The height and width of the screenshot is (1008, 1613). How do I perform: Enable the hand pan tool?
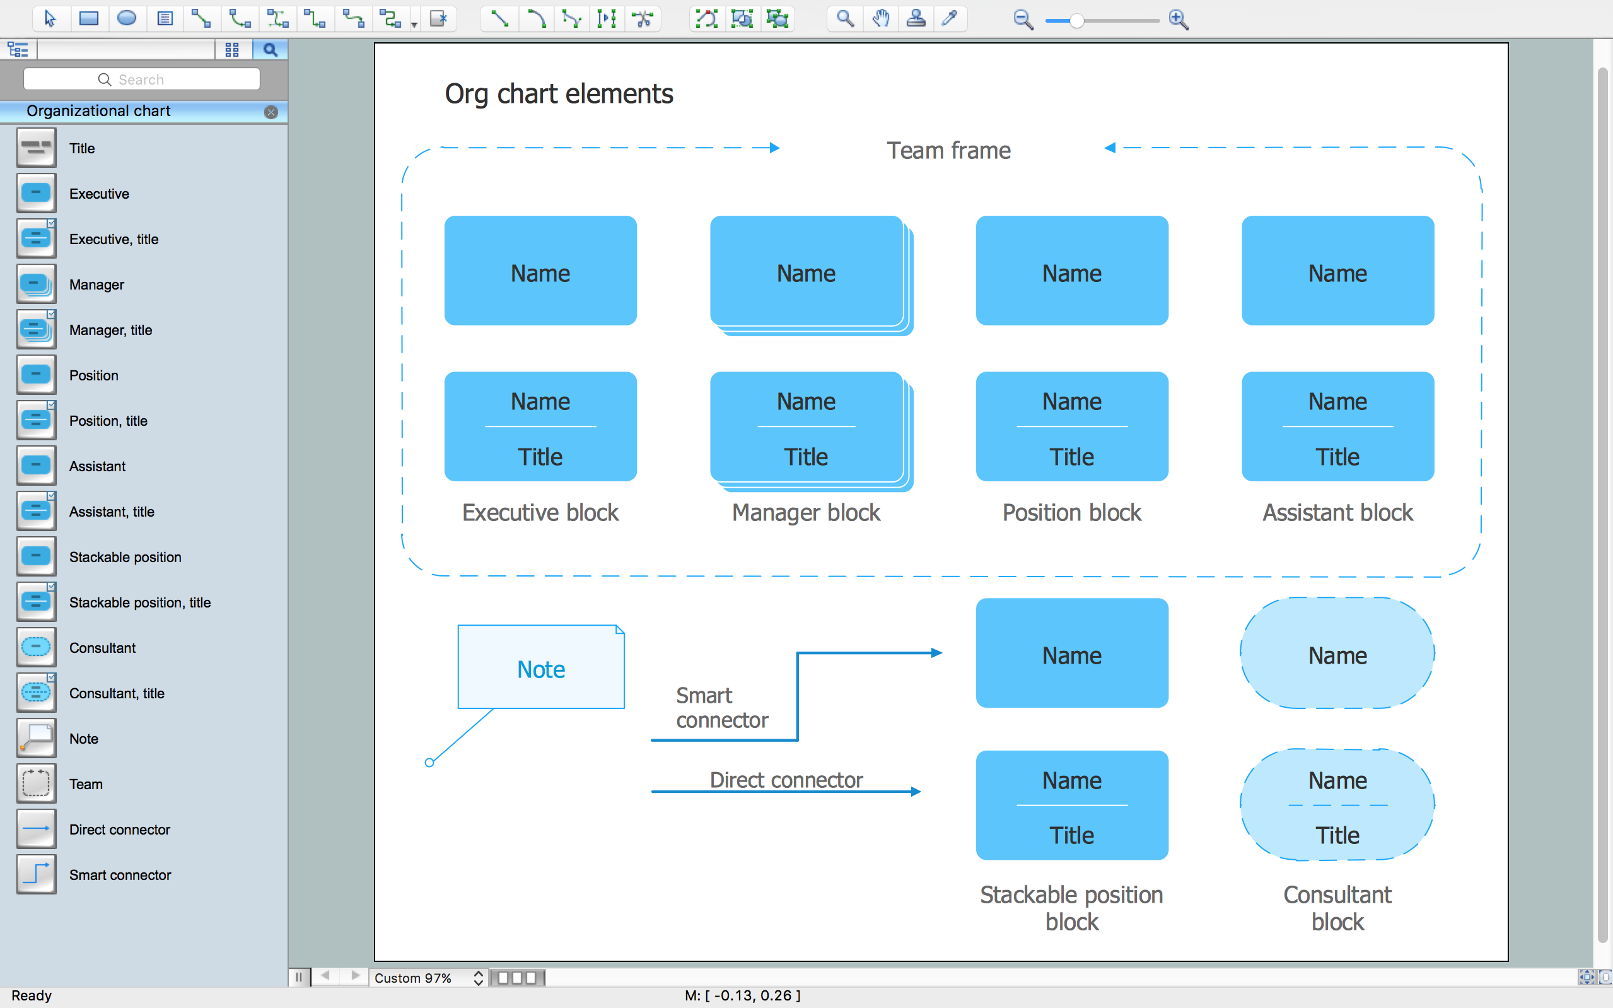tap(880, 20)
